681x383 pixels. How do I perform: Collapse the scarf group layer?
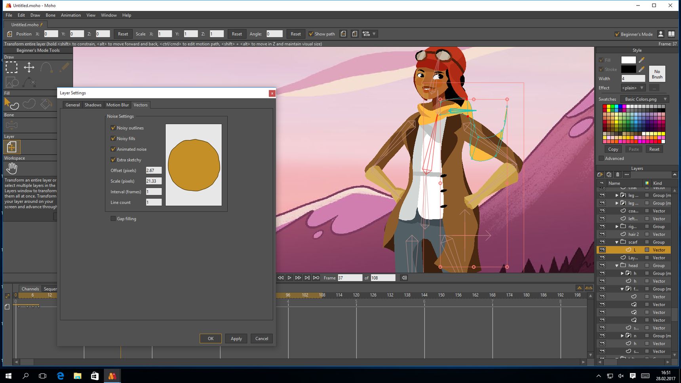[x=617, y=242]
